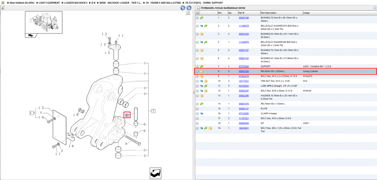Open LIGHT EQUIPMENT breadcrumb
The height and width of the screenshot is (180, 377).
point(49,3)
